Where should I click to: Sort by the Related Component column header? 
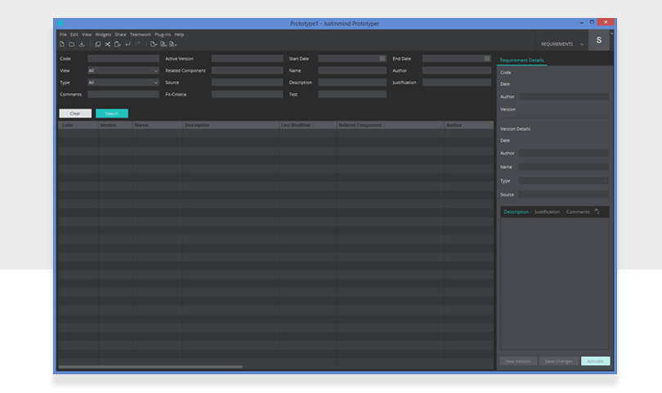[x=391, y=125]
